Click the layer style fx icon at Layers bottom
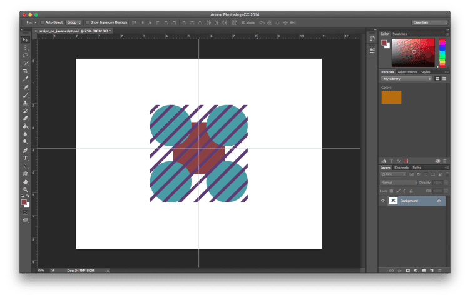The width and height of the screenshot is (470, 300). (399, 271)
